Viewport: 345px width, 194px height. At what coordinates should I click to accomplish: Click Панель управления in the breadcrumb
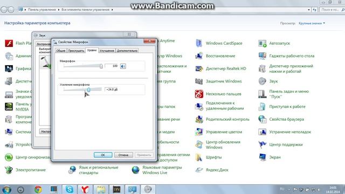tap(42, 10)
